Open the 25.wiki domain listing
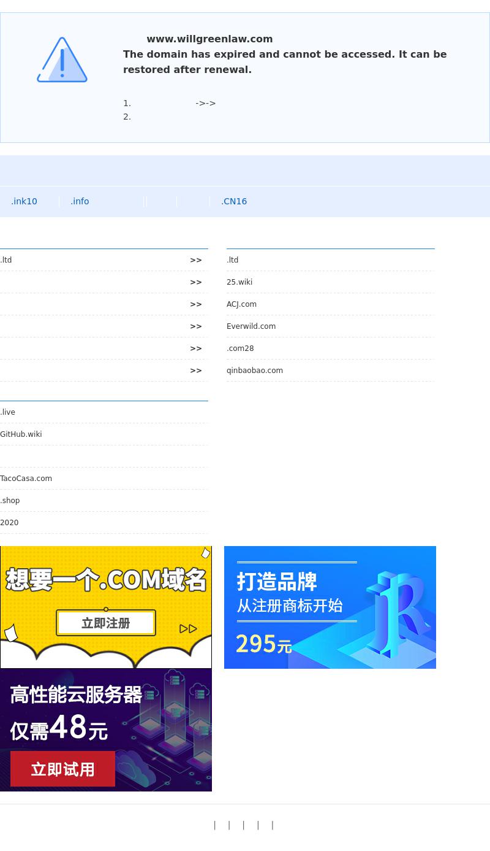Image resolution: width=490 pixels, height=851 pixels. [x=239, y=282]
